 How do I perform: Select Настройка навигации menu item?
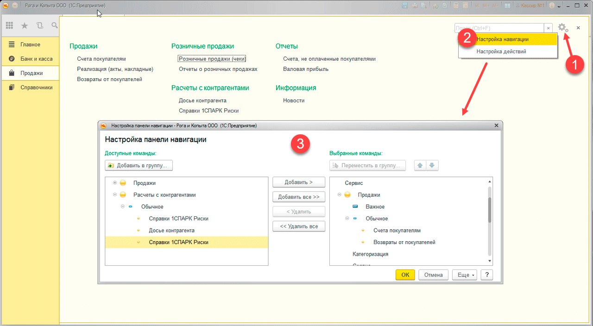tap(503, 39)
